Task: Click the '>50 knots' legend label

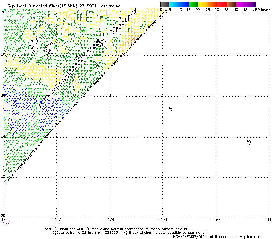Action: [x=261, y=10]
